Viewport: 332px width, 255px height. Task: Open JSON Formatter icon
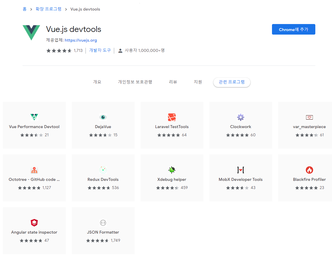coord(103,222)
